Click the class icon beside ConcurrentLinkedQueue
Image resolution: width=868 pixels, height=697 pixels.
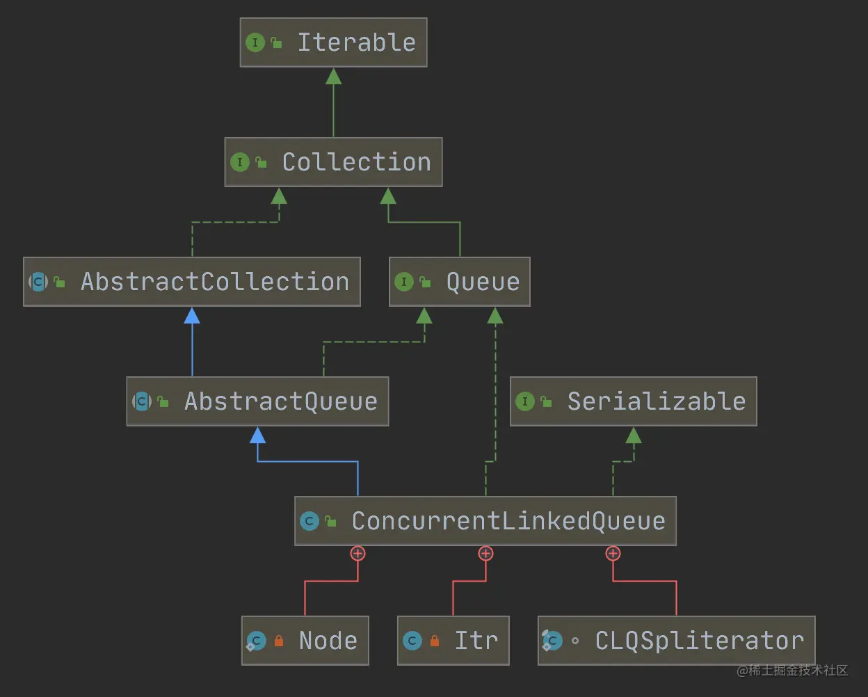pyautogui.click(x=310, y=521)
